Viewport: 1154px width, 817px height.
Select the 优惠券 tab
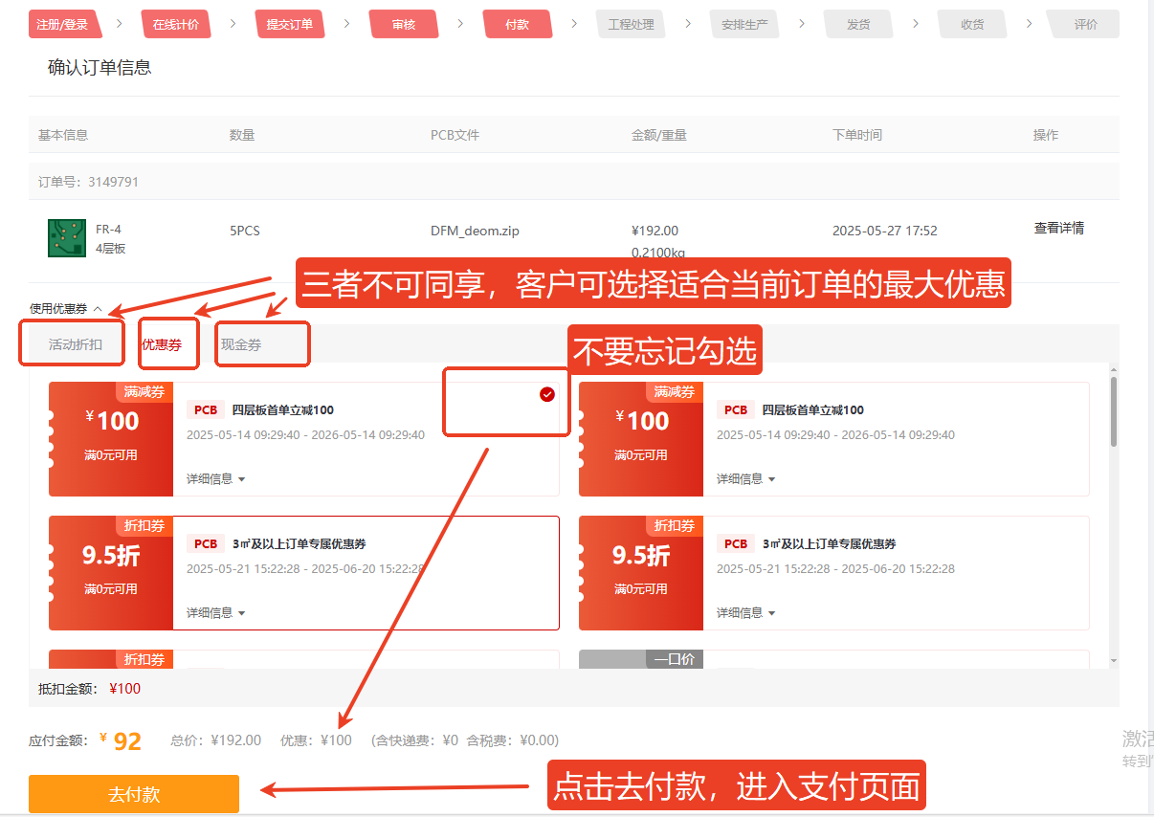tap(162, 344)
